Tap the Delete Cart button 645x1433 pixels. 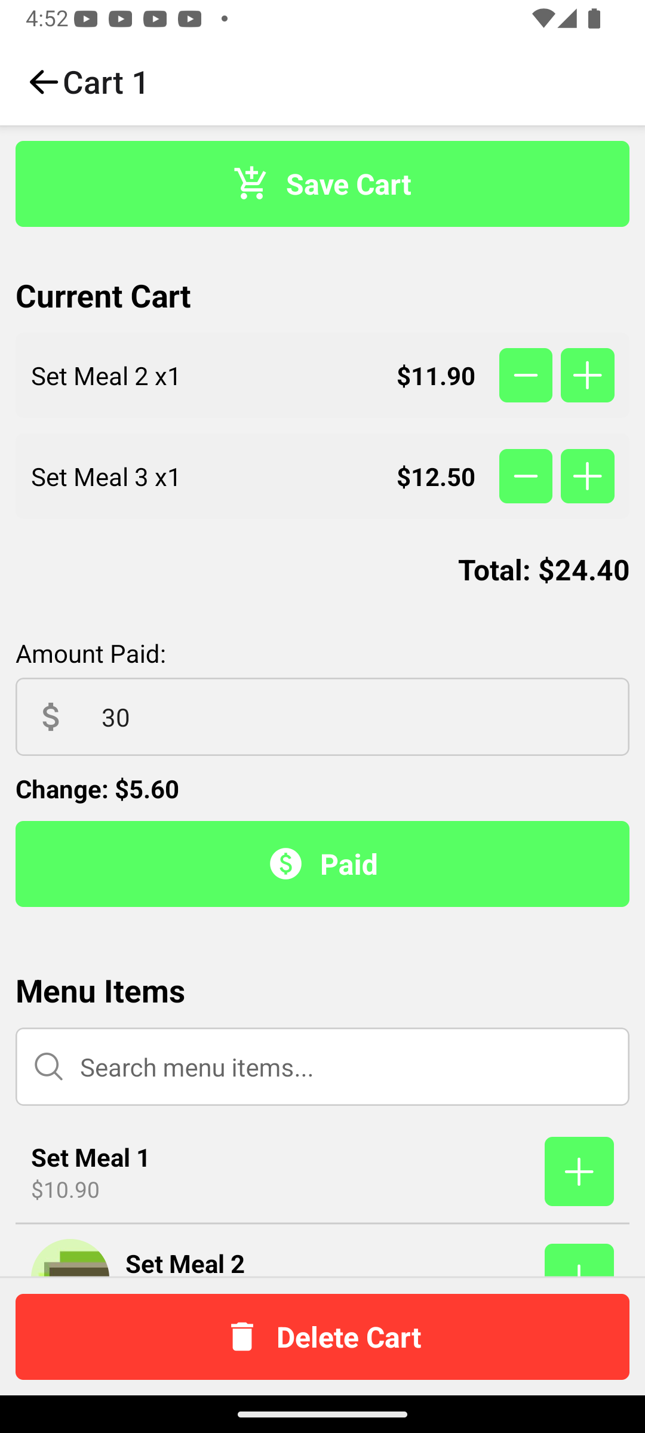[x=322, y=1337]
